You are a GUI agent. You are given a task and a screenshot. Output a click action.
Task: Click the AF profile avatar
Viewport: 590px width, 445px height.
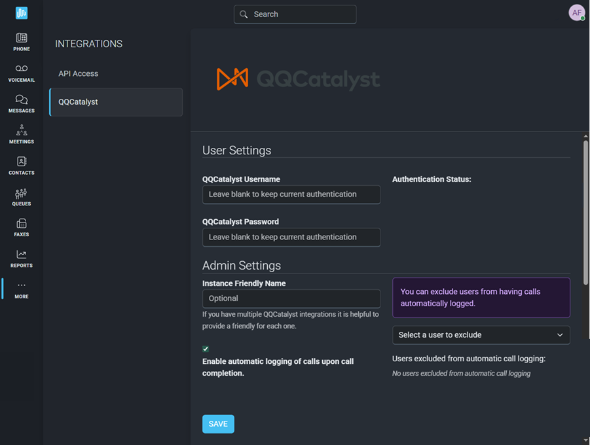coord(576,12)
